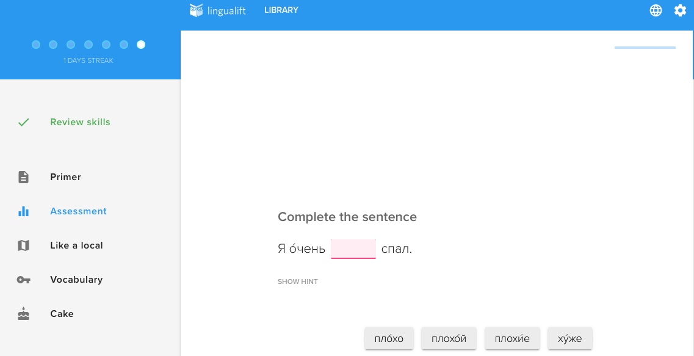Open the language globe icon
This screenshot has height=356, width=694.
coord(656,10)
